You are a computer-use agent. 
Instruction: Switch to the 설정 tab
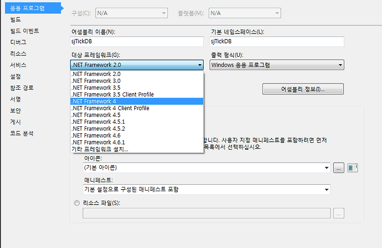pyautogui.click(x=15, y=76)
